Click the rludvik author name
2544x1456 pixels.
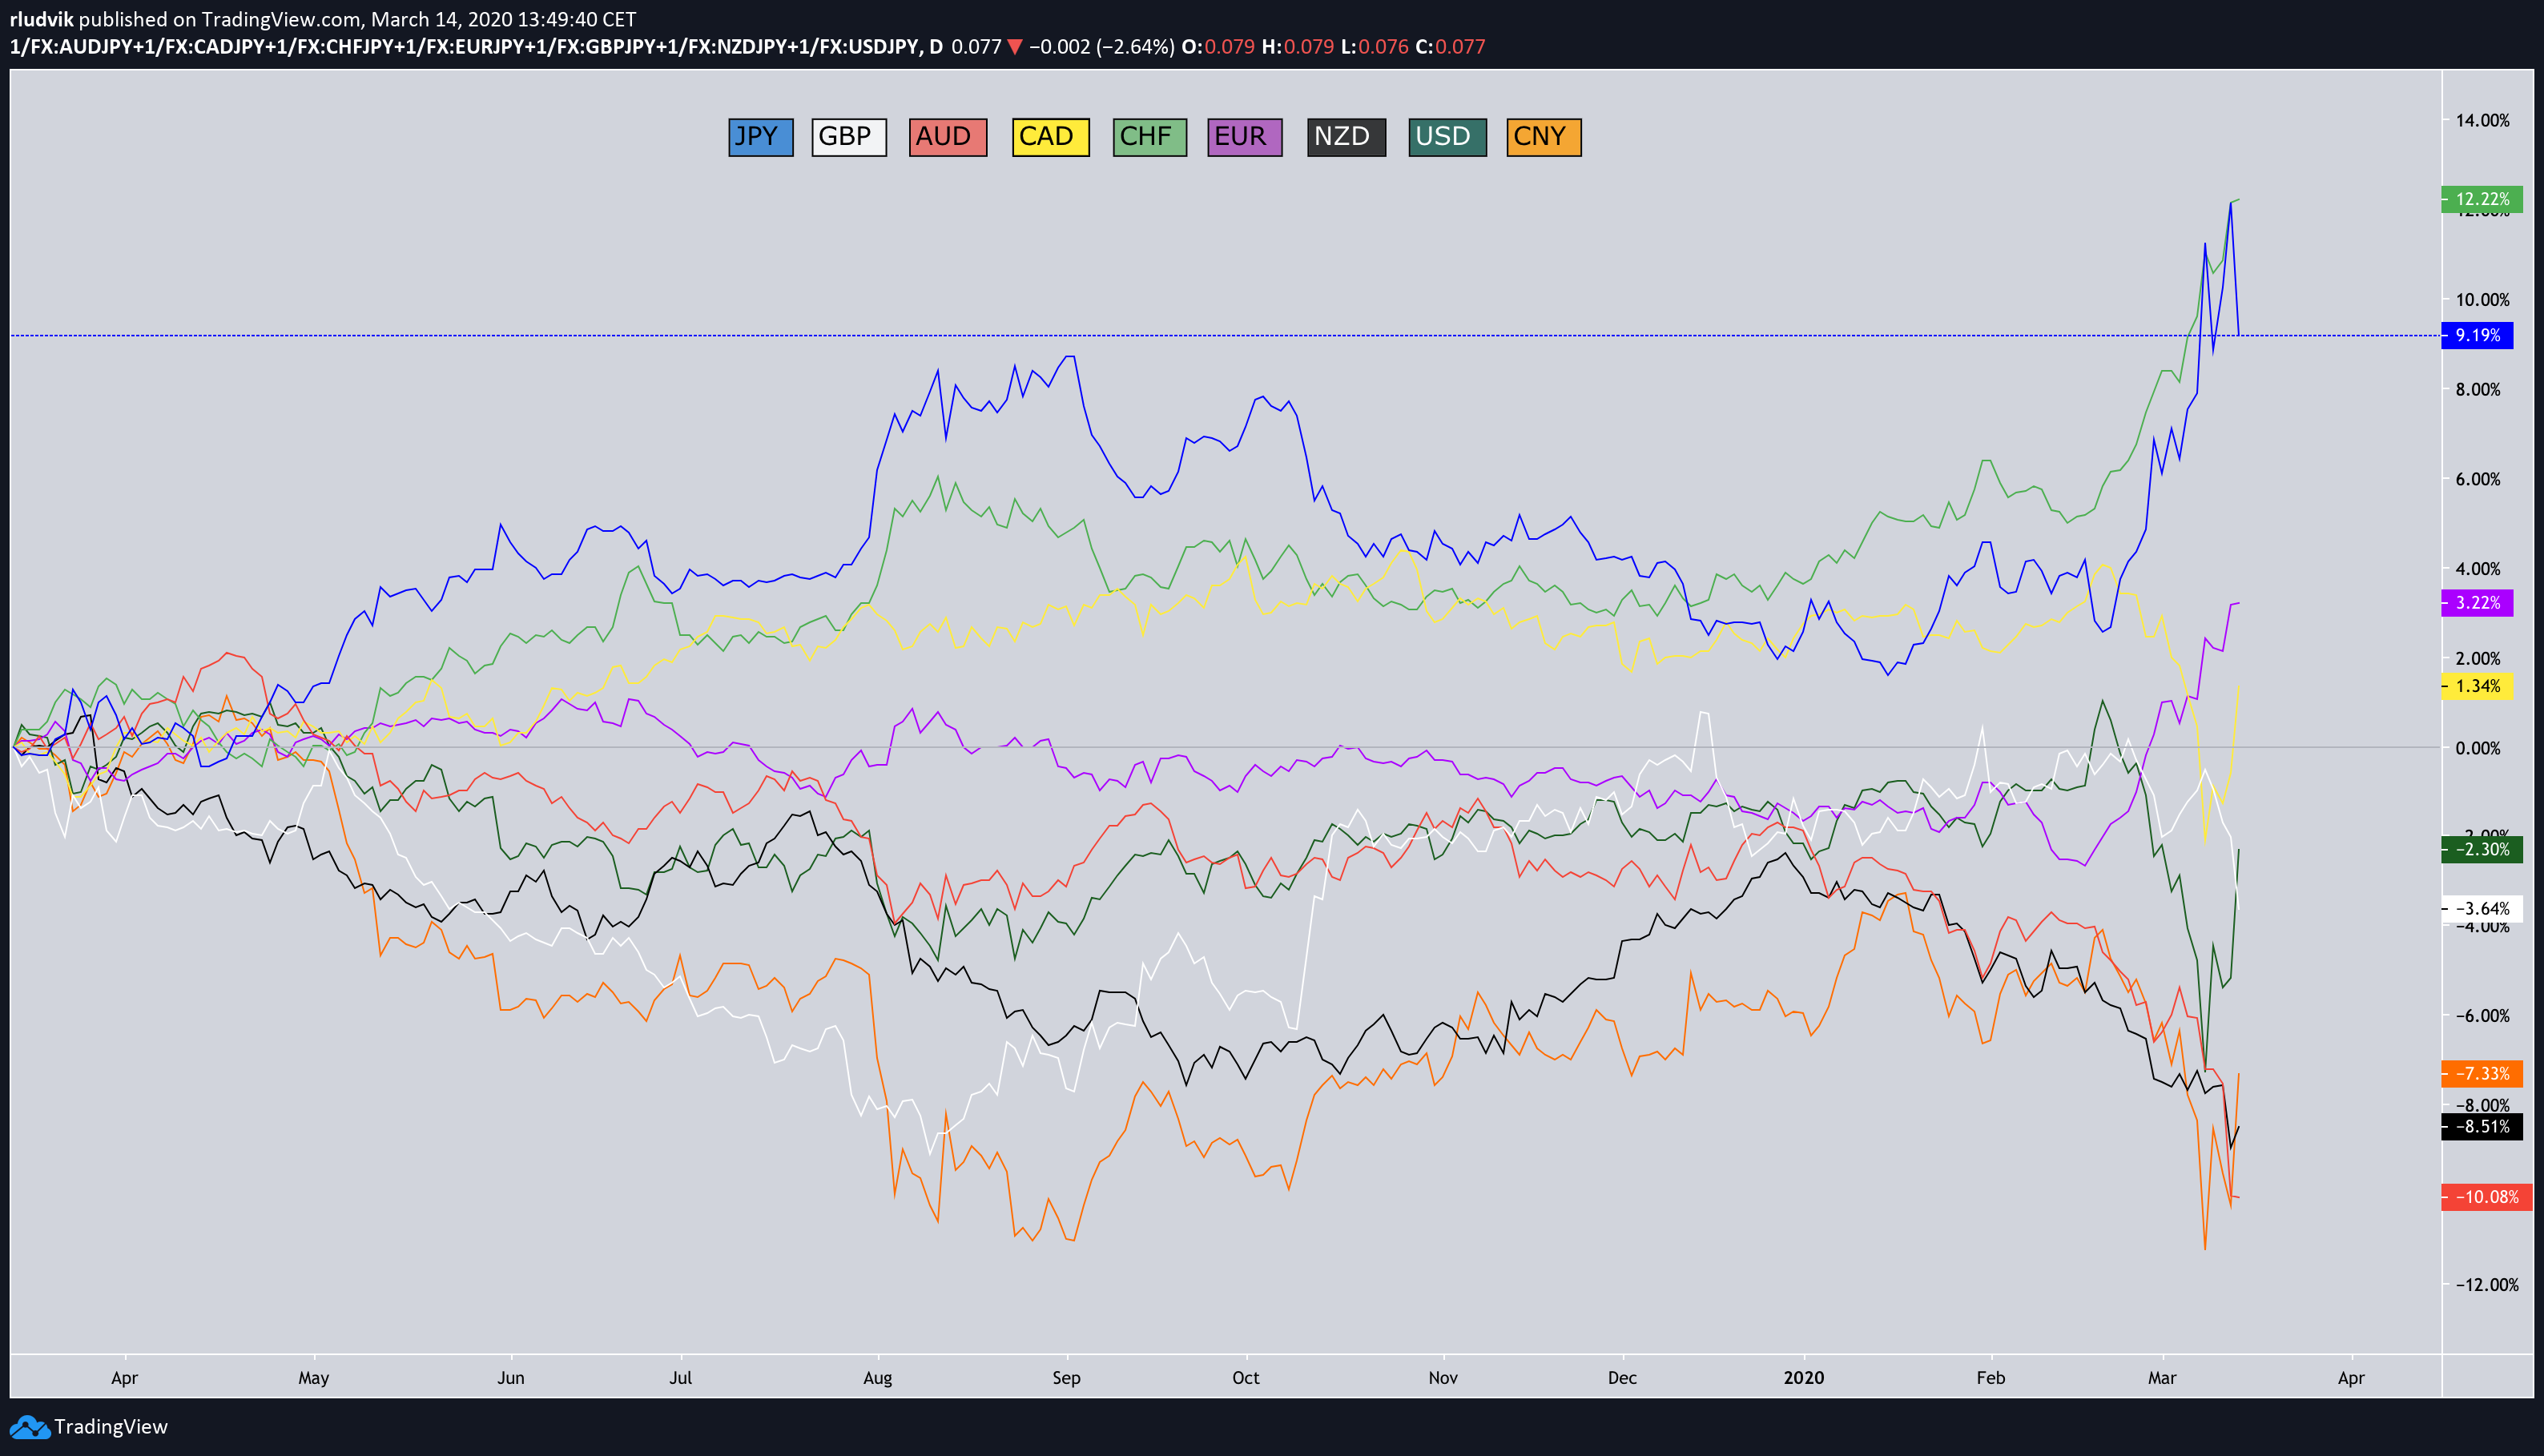41,19
